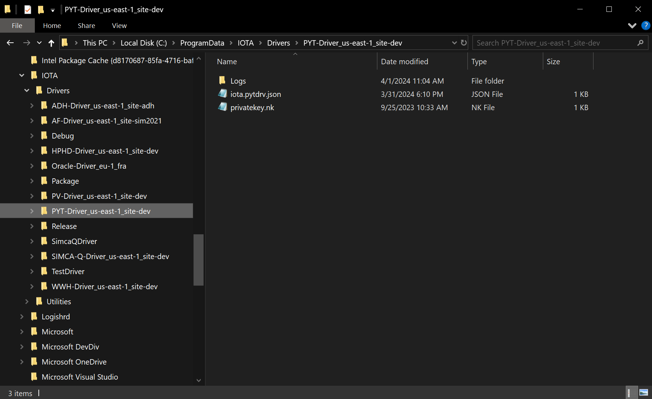Expand the Debug folder node
652x399 pixels.
(32, 136)
